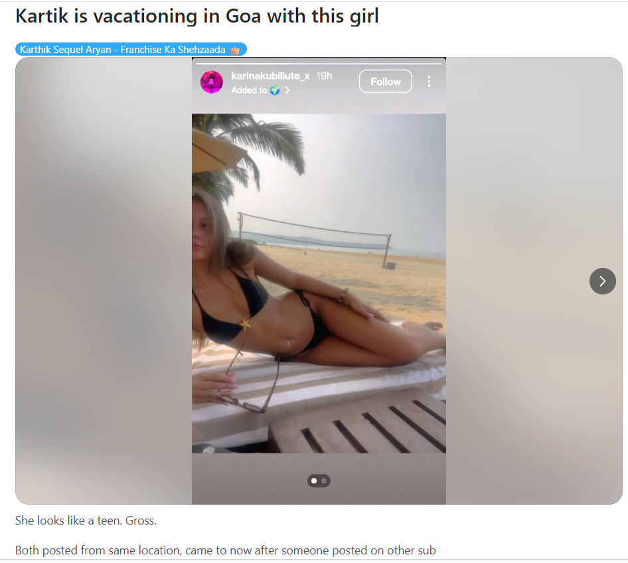The height and width of the screenshot is (563, 628).
Task: Click the story progress bar at the top
Action: tap(319, 63)
